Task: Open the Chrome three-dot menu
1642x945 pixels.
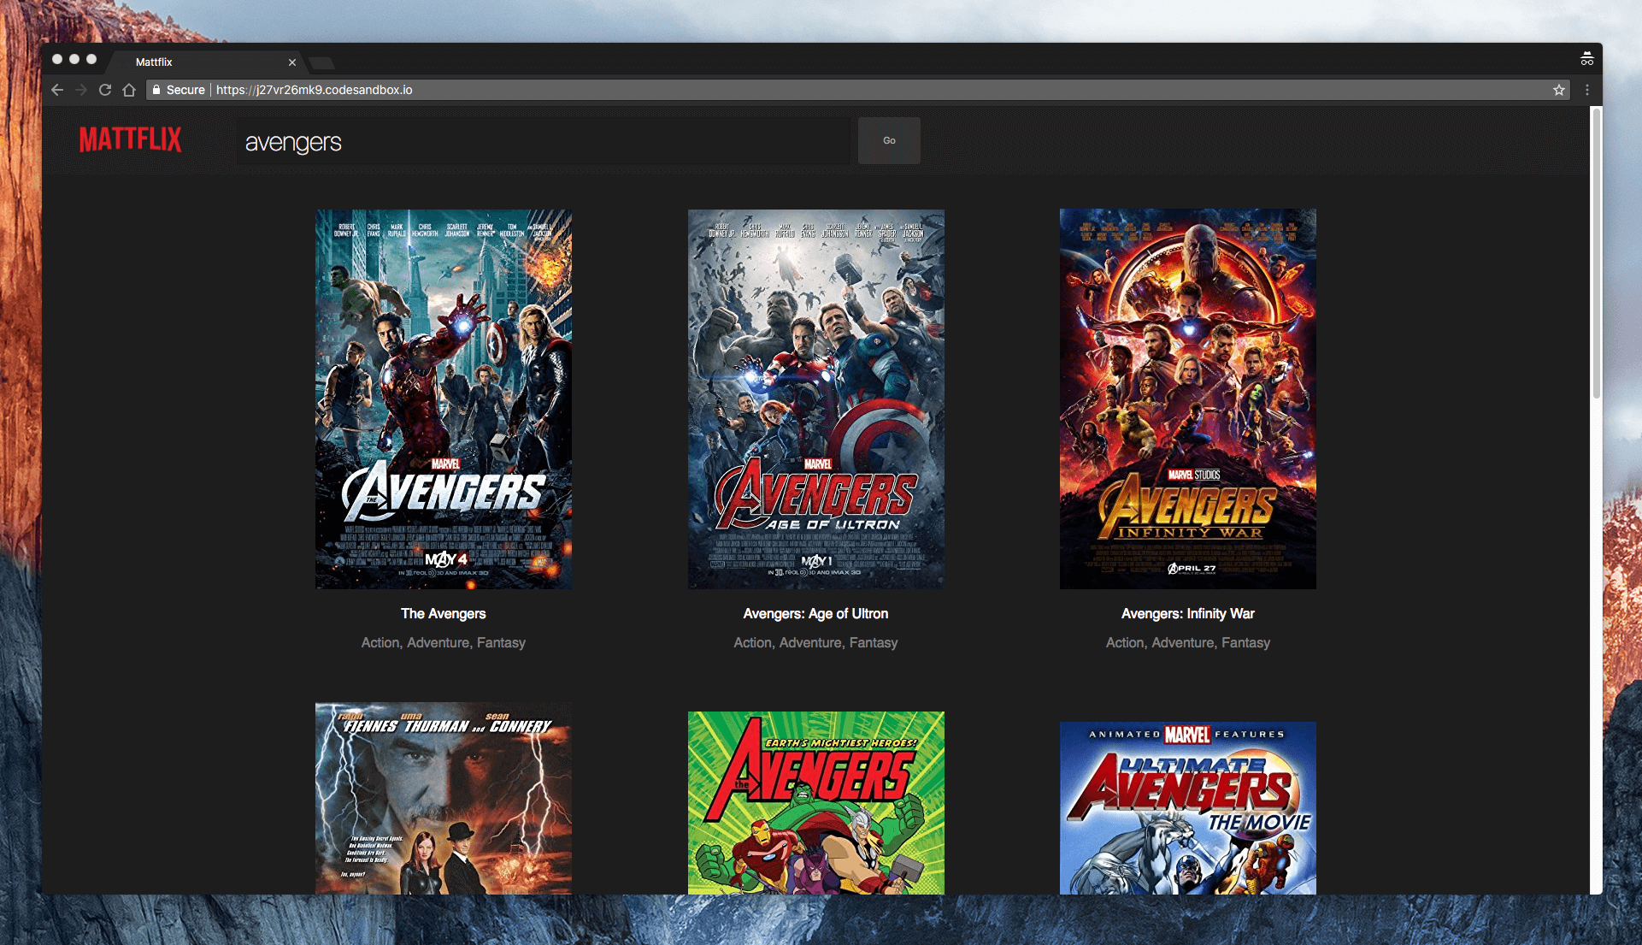Action: point(1587,90)
